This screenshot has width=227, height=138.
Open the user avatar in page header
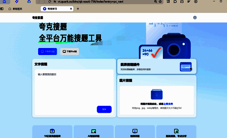point(195,18)
